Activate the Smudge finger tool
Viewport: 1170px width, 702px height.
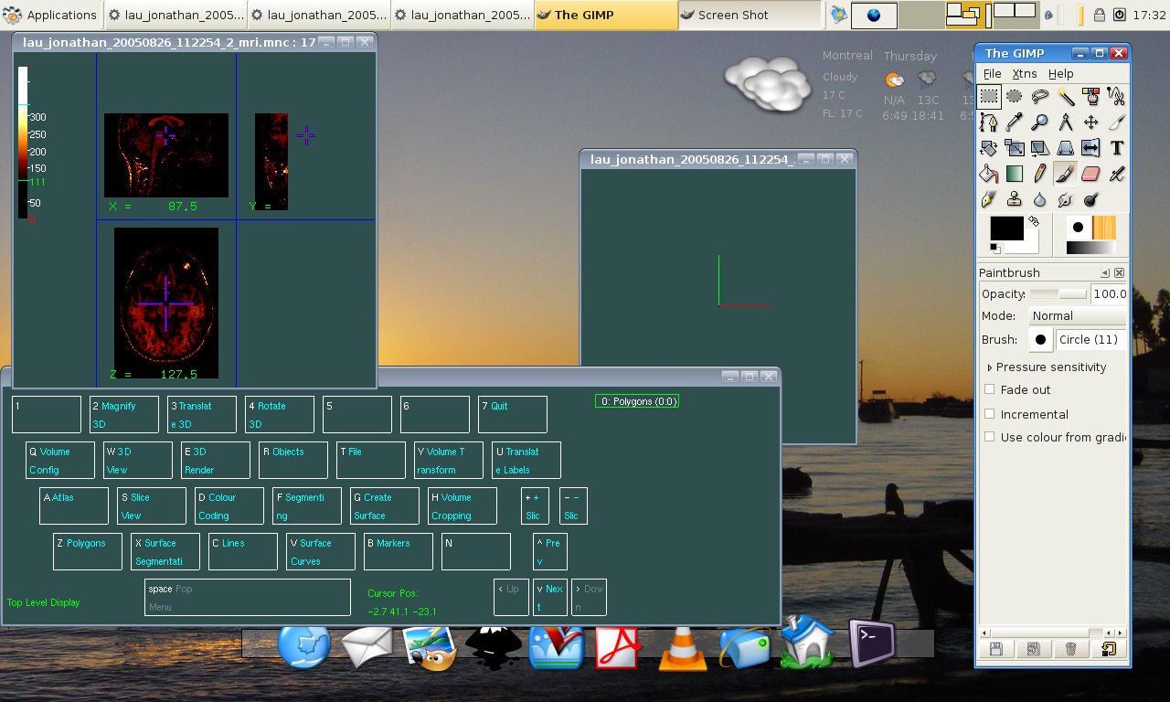pos(1066,198)
